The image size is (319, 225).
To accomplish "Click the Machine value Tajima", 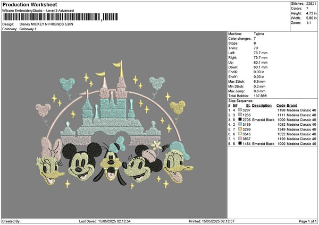I will [259, 34].
